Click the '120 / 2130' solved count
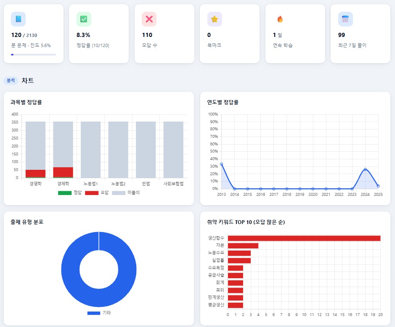 click(24, 35)
